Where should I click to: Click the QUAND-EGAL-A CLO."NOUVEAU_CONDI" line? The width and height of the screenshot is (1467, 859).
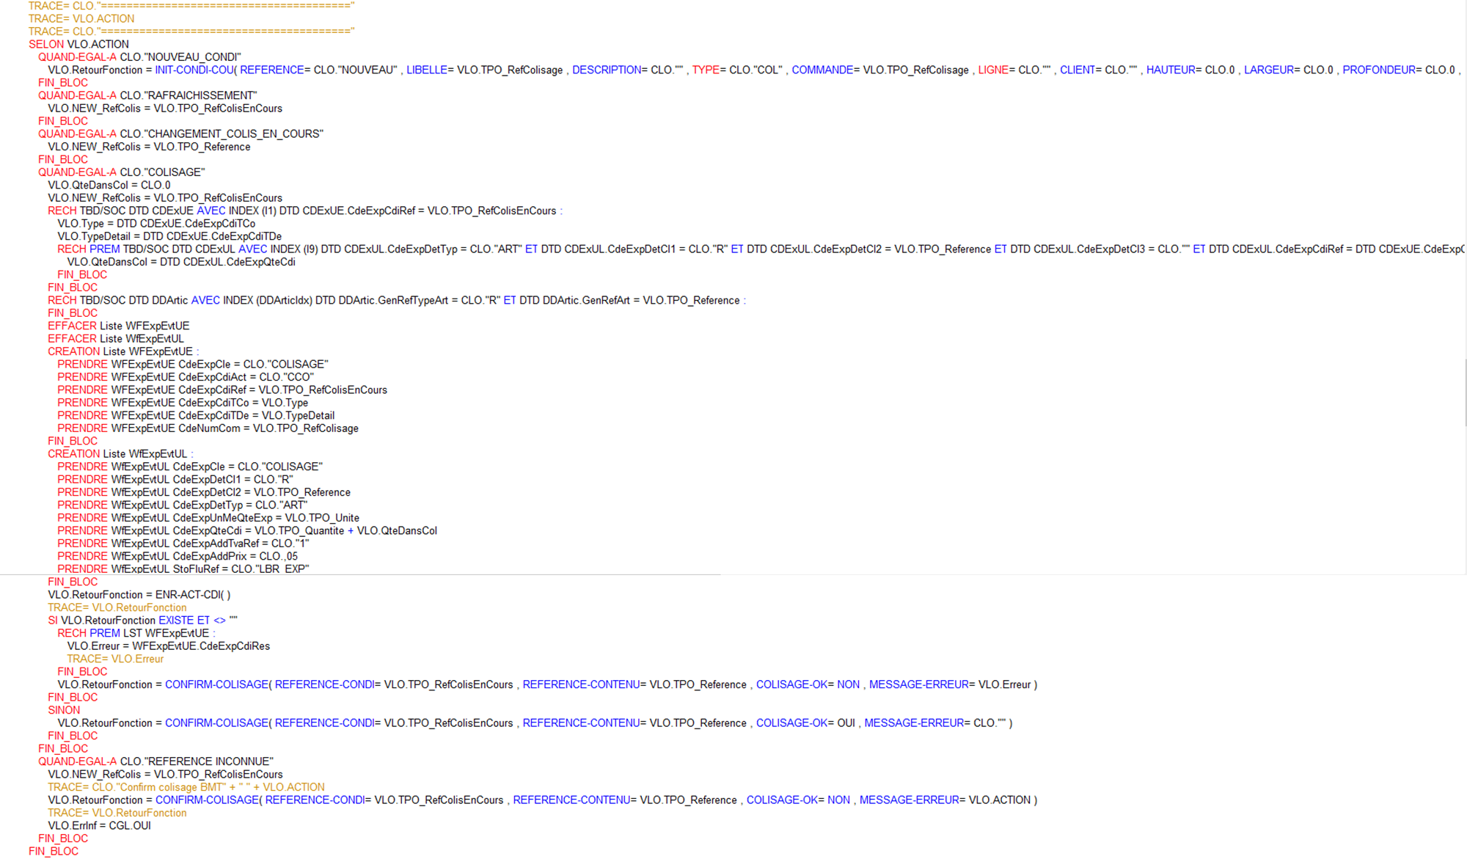point(139,56)
